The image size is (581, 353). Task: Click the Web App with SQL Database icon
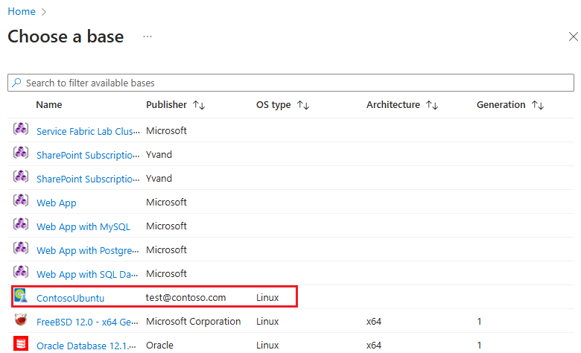(21, 273)
